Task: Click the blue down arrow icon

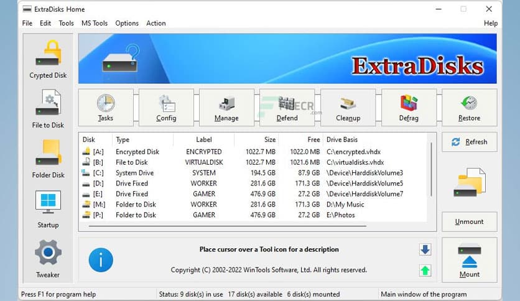Action: pos(425,249)
